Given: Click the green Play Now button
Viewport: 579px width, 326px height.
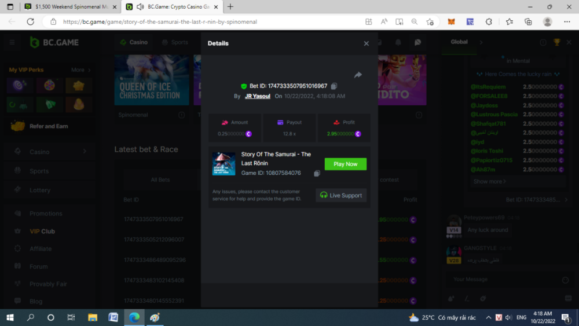Looking at the screenshot, I should point(345,164).
